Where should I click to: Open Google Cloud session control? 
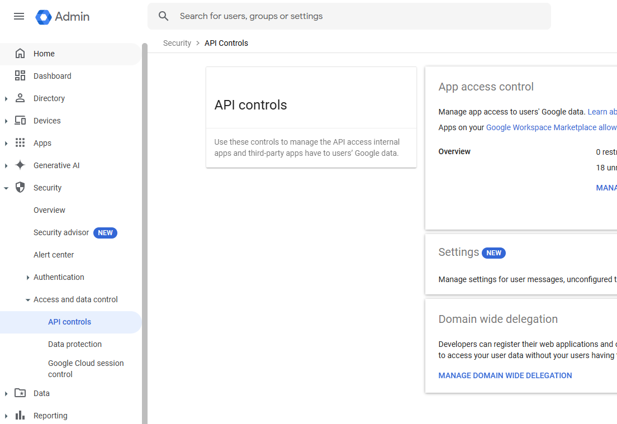coord(86,369)
